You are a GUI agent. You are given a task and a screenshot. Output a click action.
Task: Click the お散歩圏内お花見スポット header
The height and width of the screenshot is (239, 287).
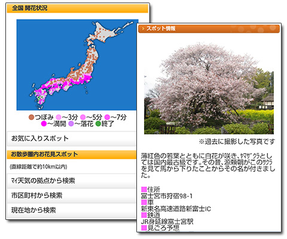[x=72, y=154]
